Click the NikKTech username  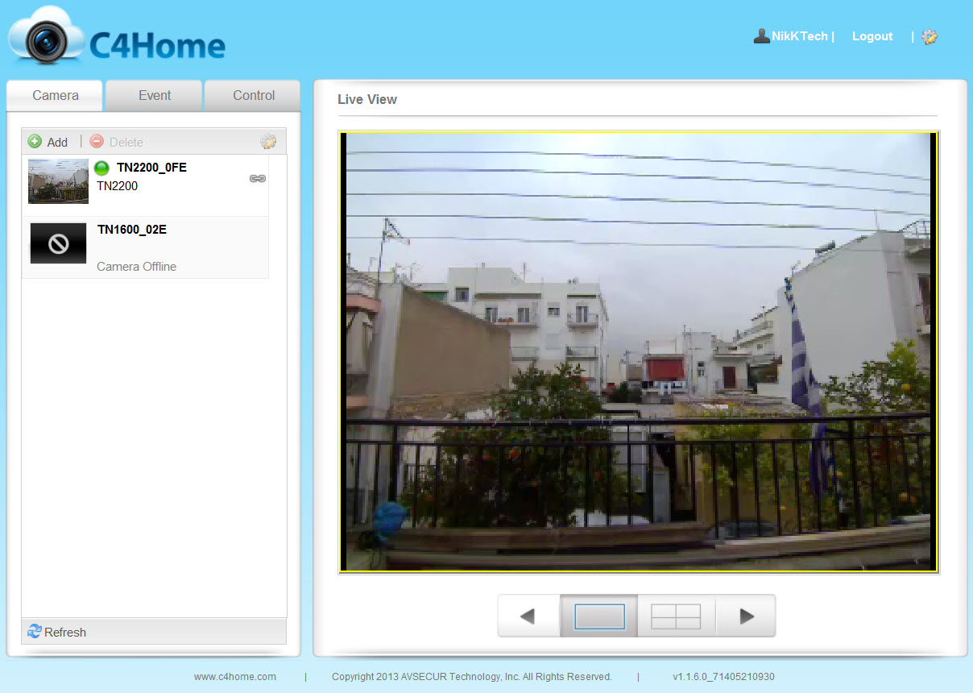[799, 36]
